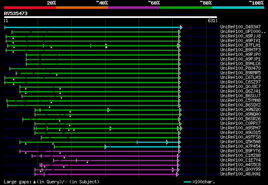Click the UniRef100_O49347 hit label

pos(240,27)
